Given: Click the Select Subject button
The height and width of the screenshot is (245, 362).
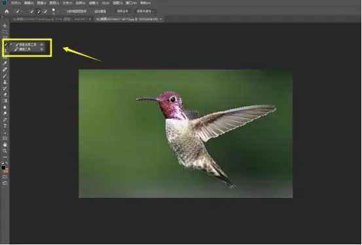Looking at the screenshot, I should [x=122, y=11].
